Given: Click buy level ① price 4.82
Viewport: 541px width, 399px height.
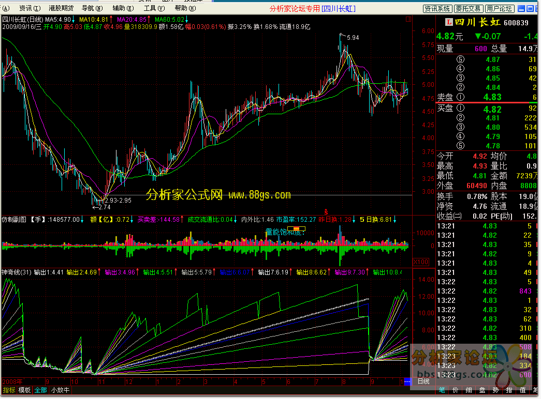Looking at the screenshot, I should pyautogui.click(x=492, y=110).
